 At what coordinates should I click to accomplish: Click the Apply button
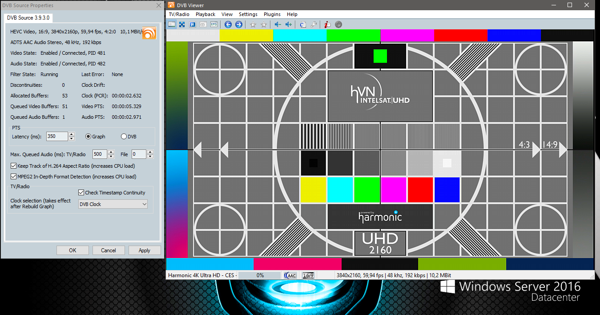pyautogui.click(x=145, y=250)
